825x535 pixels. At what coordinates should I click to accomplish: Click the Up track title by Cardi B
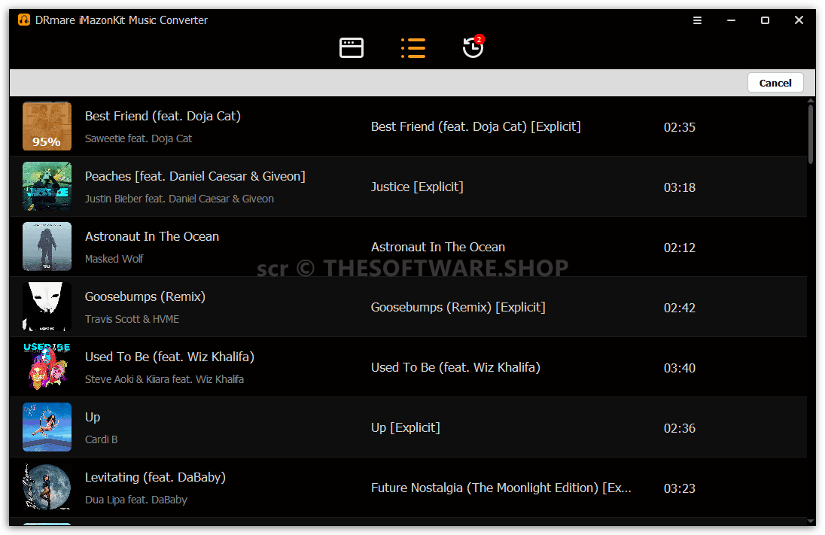pos(93,417)
